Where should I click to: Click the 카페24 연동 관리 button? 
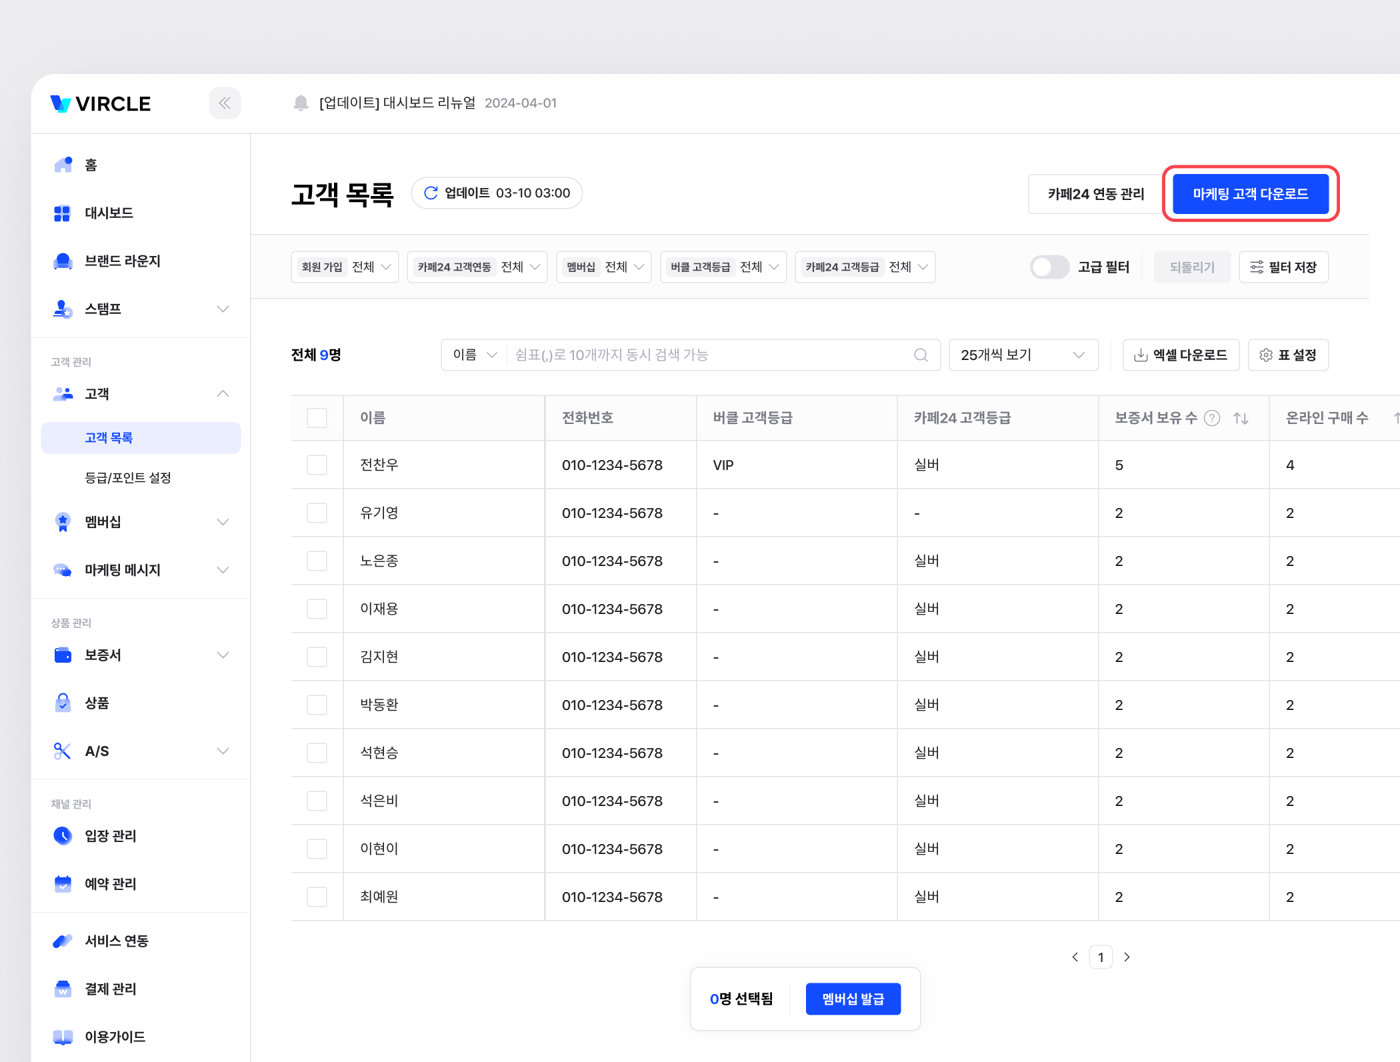(1096, 194)
